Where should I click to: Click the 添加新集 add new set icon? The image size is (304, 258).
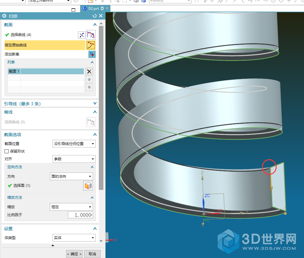tap(92, 54)
